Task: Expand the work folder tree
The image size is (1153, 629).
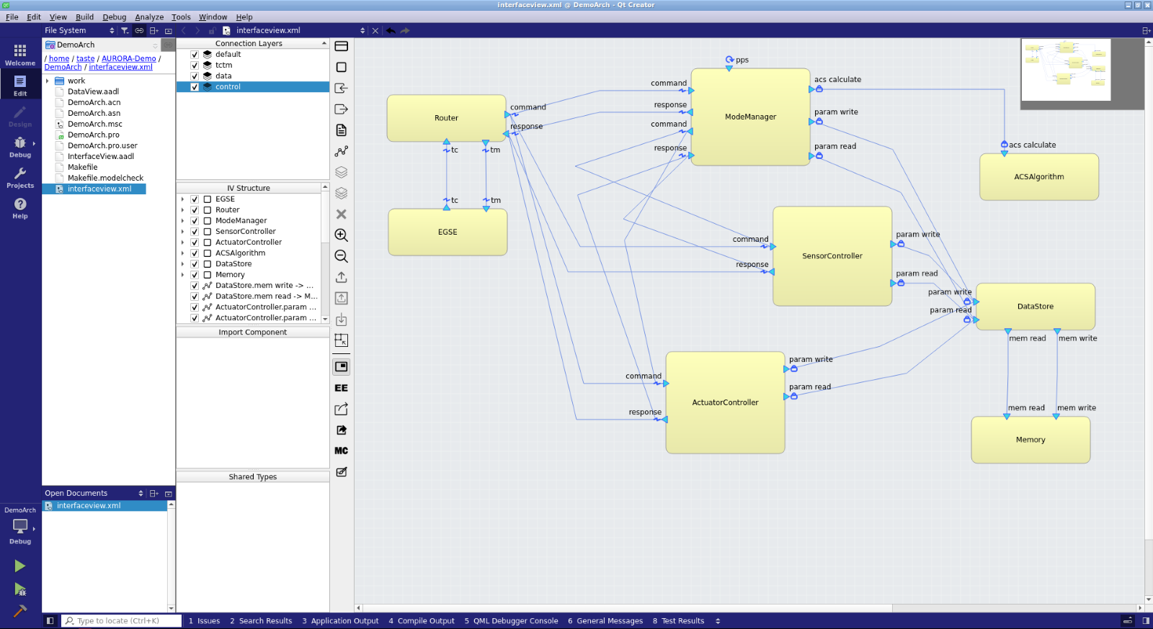Action: tap(48, 81)
